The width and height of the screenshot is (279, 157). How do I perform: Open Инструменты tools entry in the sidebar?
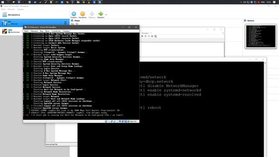pyautogui.click(x=35, y=15)
